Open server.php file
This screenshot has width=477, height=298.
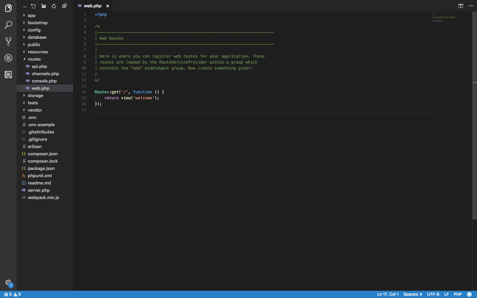[x=45, y=190]
